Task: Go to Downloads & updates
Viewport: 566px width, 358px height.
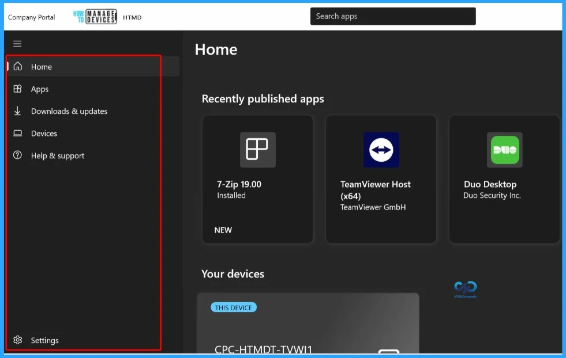Action: point(93,111)
